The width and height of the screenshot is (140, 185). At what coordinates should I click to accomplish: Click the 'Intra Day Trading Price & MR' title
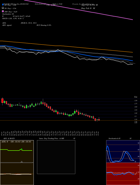[x=52, y=138]
